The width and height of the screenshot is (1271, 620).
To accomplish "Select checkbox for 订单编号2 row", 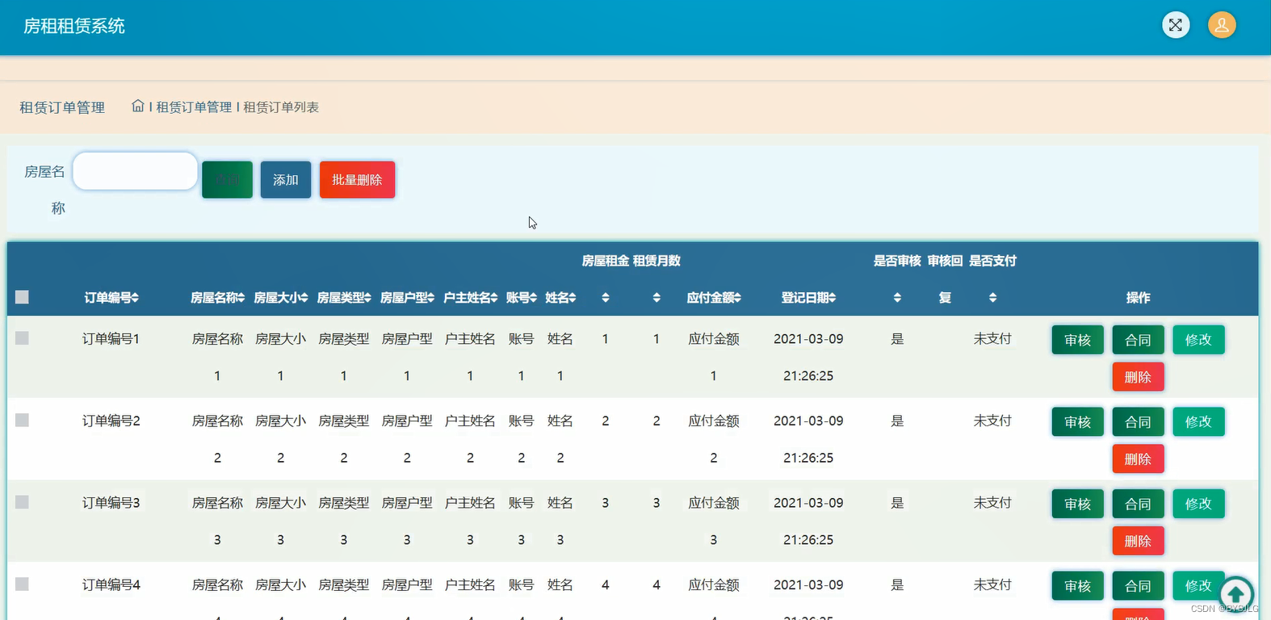I will 22,420.
